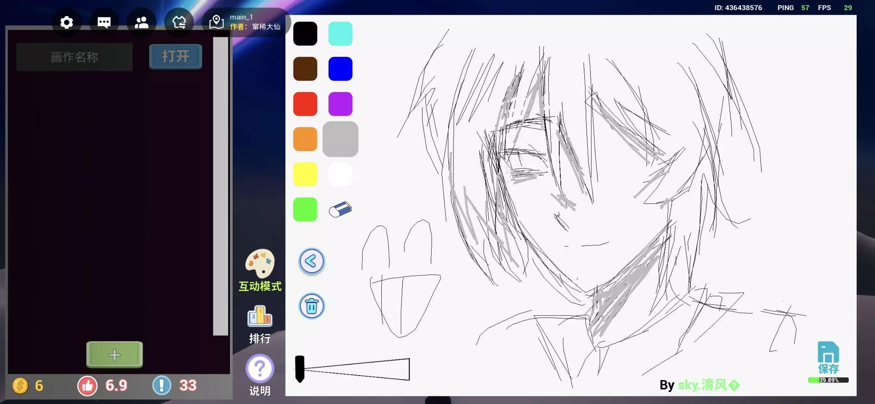Viewport: 875px width, 404px height.
Task: Click the red thumbs-up like icon
Action: pos(87,386)
